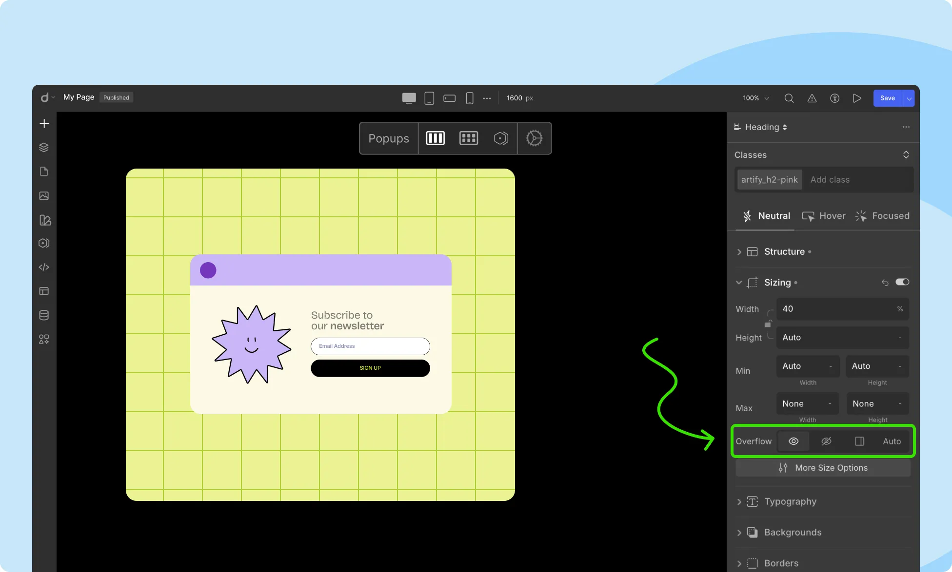Select the columns view in Popups toolbar
952x572 pixels.
click(435, 138)
